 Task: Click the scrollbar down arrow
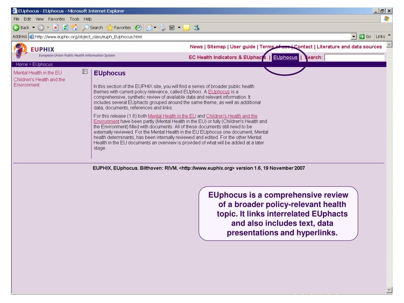389,290
